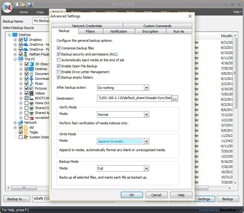Switch to the Notification tab
Image resolution: width=244 pixels, height=213 pixels.
[119, 31]
